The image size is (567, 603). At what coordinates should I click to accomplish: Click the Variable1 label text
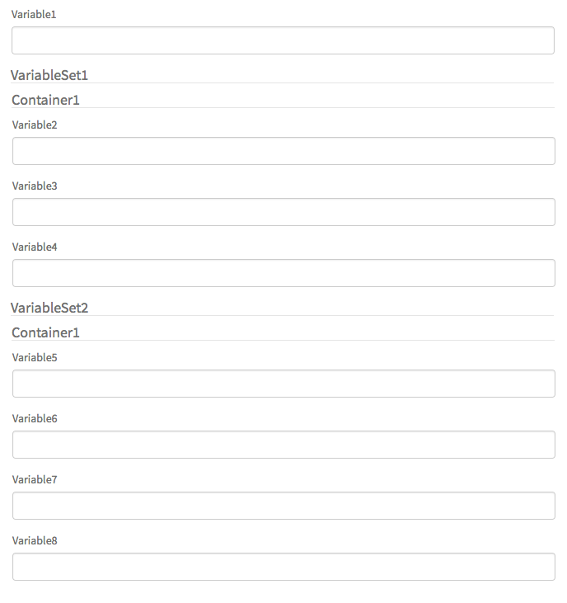34,15
